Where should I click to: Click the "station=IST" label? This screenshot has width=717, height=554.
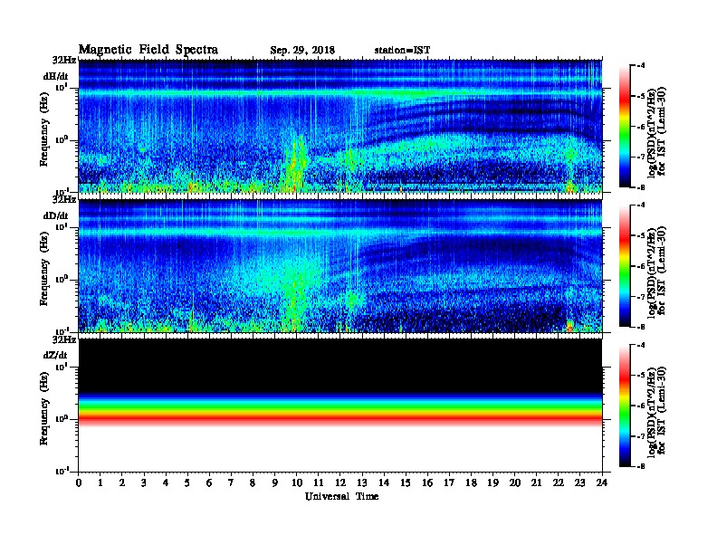pos(402,51)
